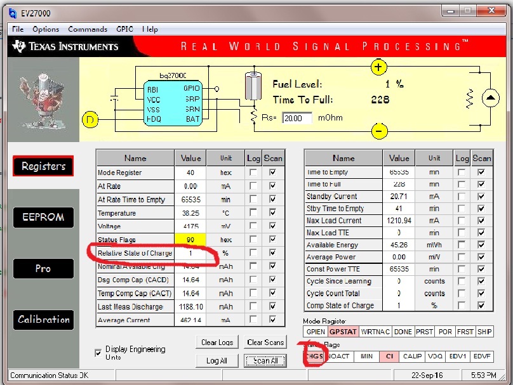Screen dimensions: 513x385
Task: Open the Pro page
Action: coord(43,269)
